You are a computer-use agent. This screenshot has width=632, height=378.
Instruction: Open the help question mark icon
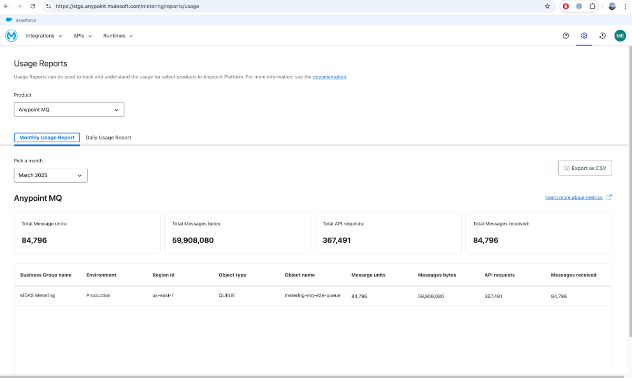point(565,36)
